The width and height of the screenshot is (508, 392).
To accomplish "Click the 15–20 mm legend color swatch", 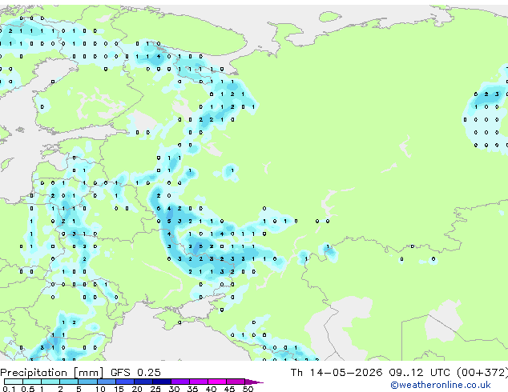I will tap(124, 382).
